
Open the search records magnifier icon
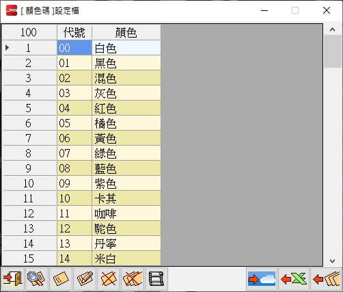(x=37, y=278)
